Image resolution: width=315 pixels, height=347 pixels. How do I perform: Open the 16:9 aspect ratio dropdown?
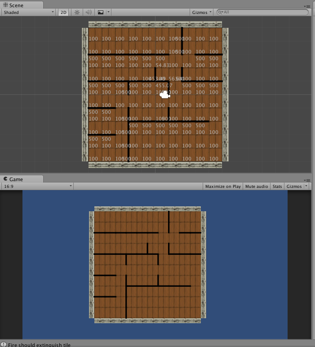click(37, 186)
